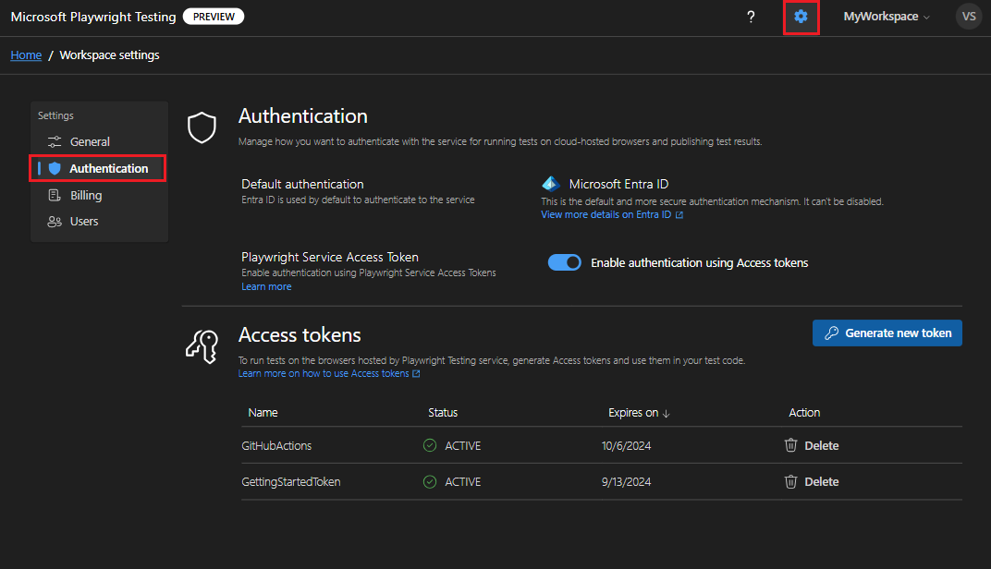This screenshot has height=569, width=991.
Task: Click the help question mark icon
Action: coord(751,17)
